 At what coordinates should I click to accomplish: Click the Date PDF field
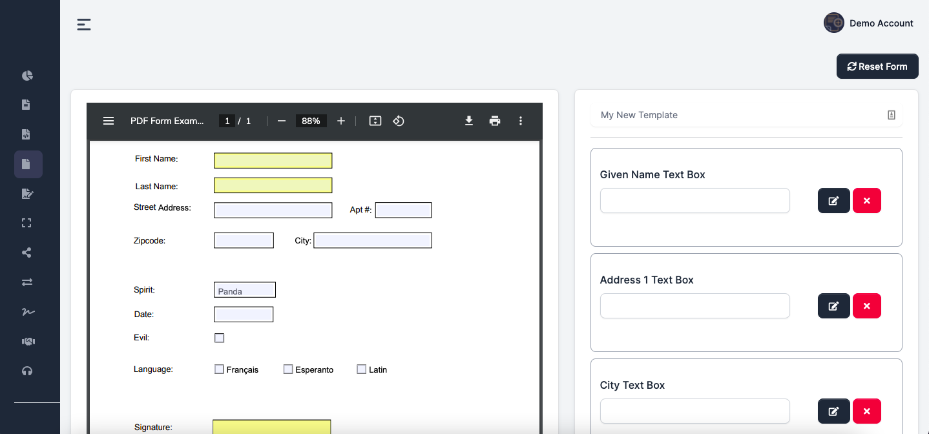(x=244, y=315)
